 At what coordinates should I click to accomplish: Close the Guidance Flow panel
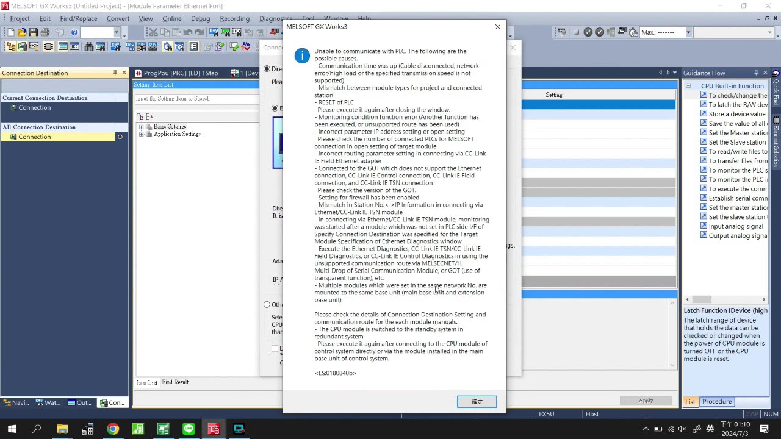(x=765, y=73)
